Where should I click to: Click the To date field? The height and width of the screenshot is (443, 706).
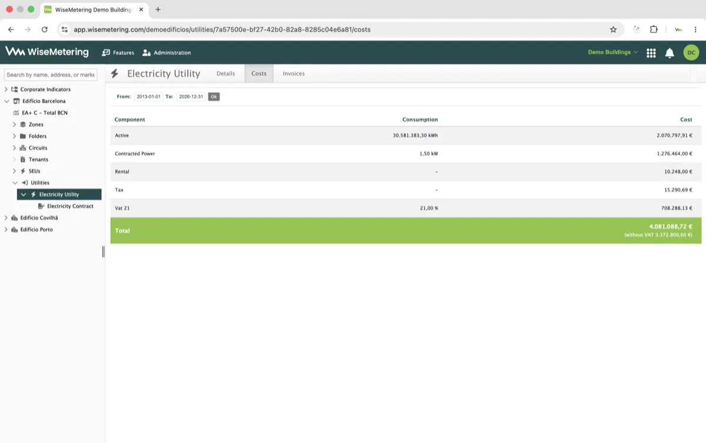[x=191, y=97]
